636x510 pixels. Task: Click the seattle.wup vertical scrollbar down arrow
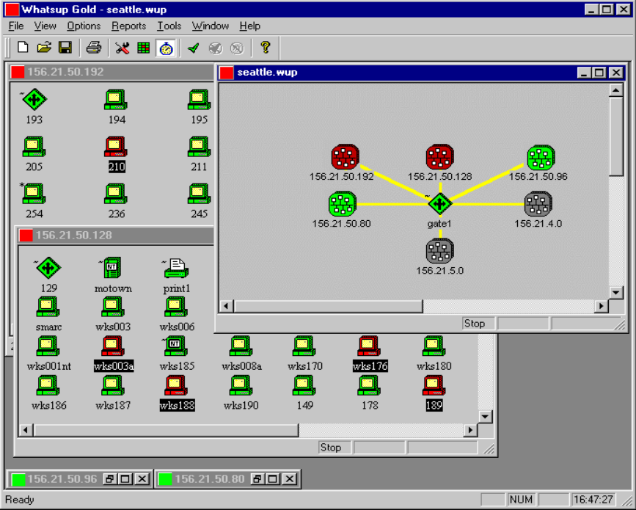coord(615,292)
